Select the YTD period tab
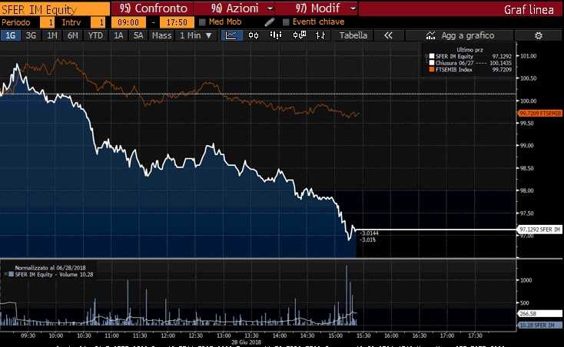564x347 pixels. (96, 35)
